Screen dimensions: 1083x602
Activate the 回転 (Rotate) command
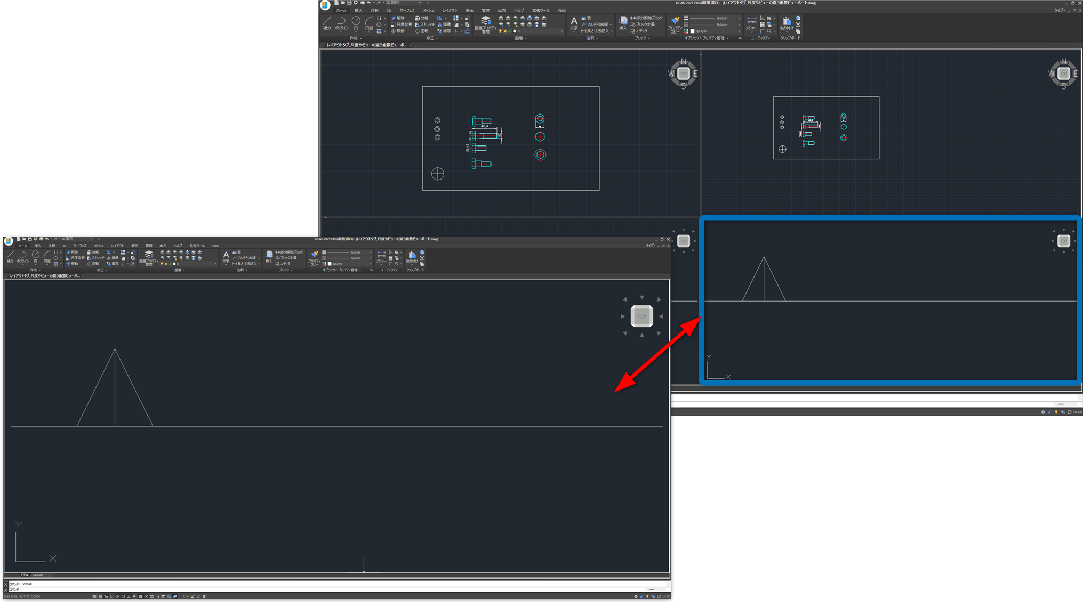point(420,31)
